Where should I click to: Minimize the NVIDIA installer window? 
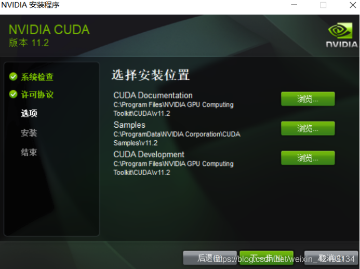pyautogui.click(x=294, y=5)
